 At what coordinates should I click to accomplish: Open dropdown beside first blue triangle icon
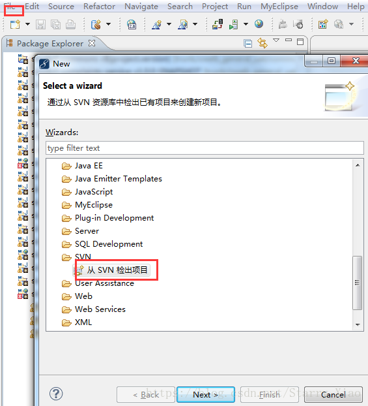click(169, 24)
